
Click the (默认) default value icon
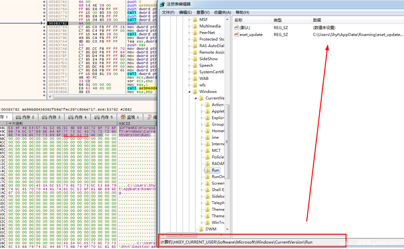point(237,28)
